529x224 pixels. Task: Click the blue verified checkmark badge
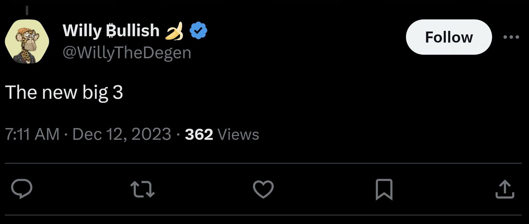198,30
